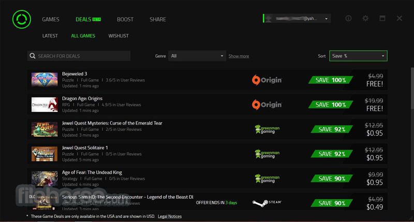
Task: Click SAVE 100% button for Dragon Age
Action: (331, 105)
